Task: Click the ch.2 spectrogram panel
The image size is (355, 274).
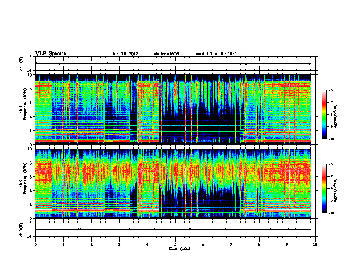Action: pyautogui.click(x=173, y=184)
